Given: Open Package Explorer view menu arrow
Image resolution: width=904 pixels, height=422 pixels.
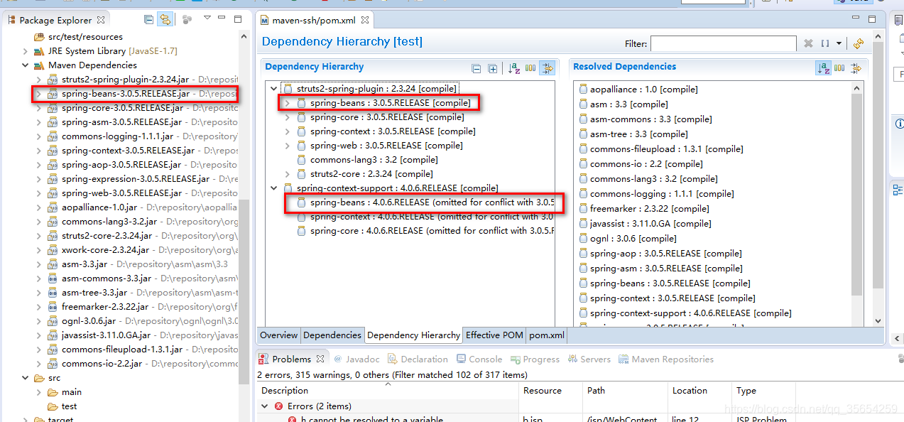Looking at the screenshot, I should pyautogui.click(x=207, y=18).
